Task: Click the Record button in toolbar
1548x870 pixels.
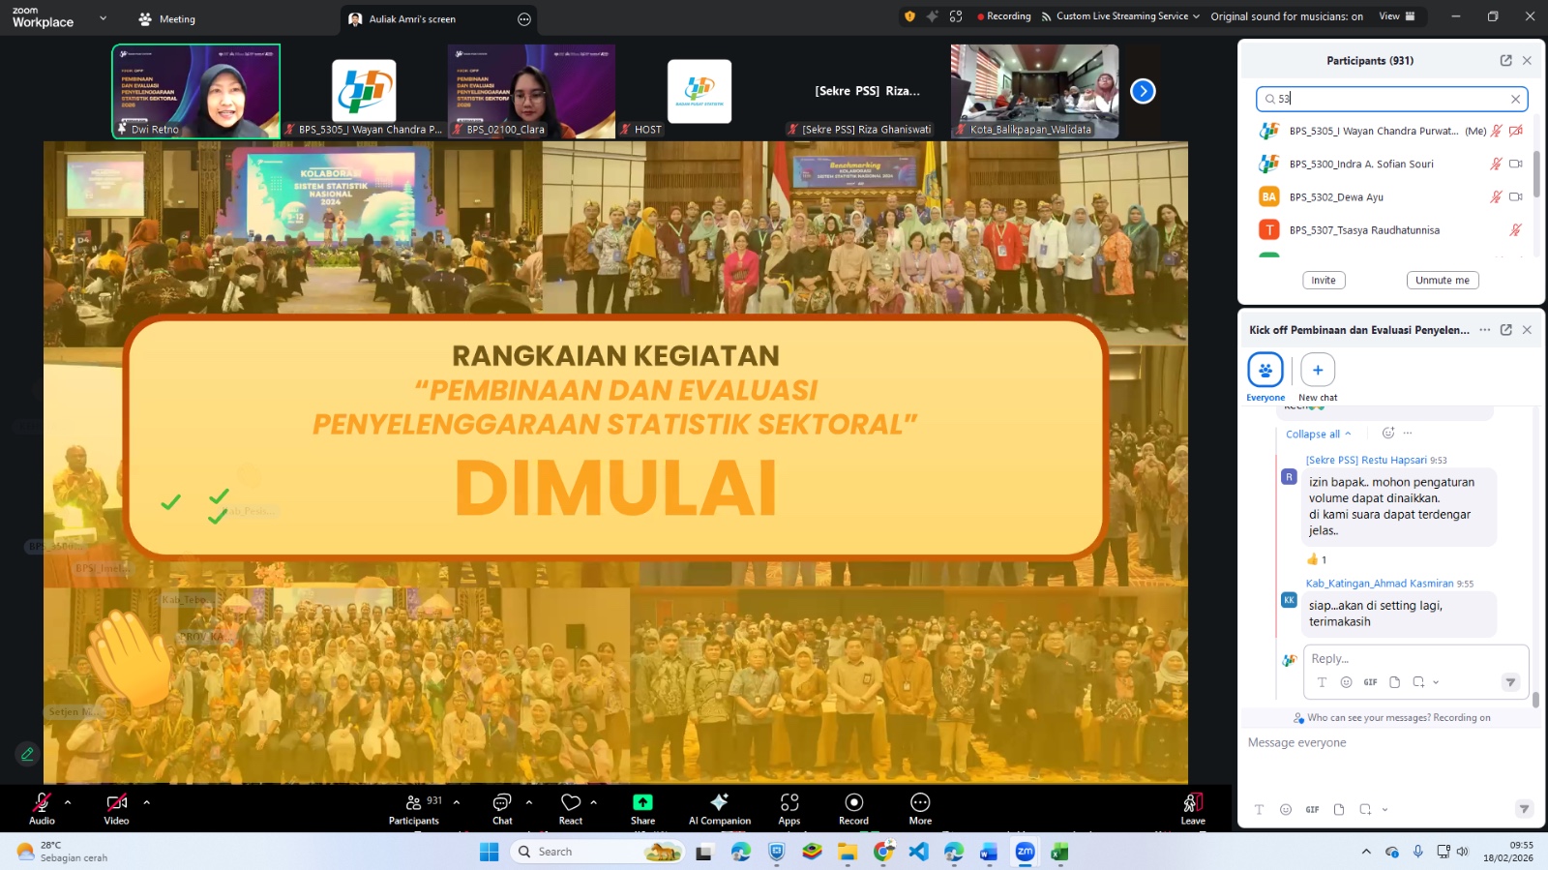Action: 853,808
